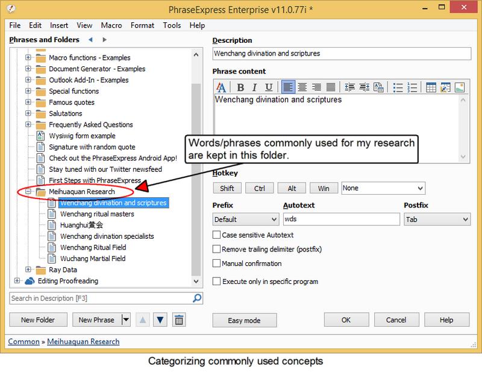482x372 pixels.
Task: Navigate back in Phrases and Folders
Action: (x=90, y=40)
